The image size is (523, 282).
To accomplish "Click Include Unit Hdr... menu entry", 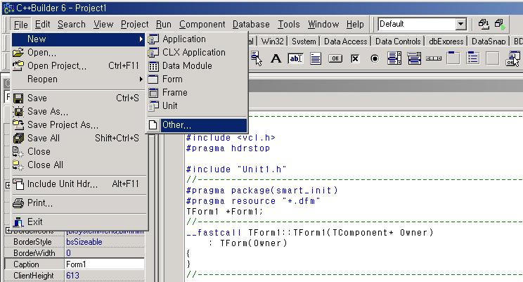I will coord(79,184).
